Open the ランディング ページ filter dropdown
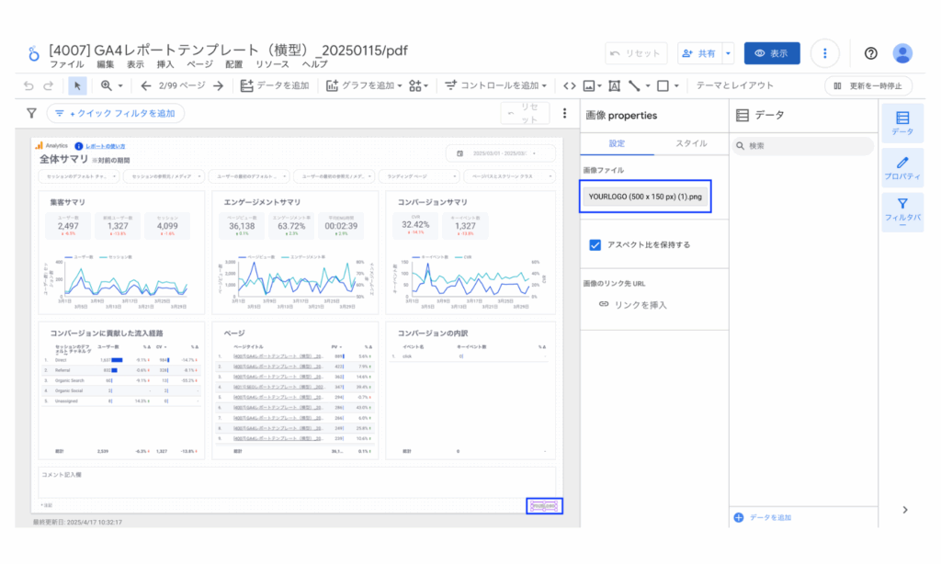Viewport: 941px width, 564px height. 419,176
